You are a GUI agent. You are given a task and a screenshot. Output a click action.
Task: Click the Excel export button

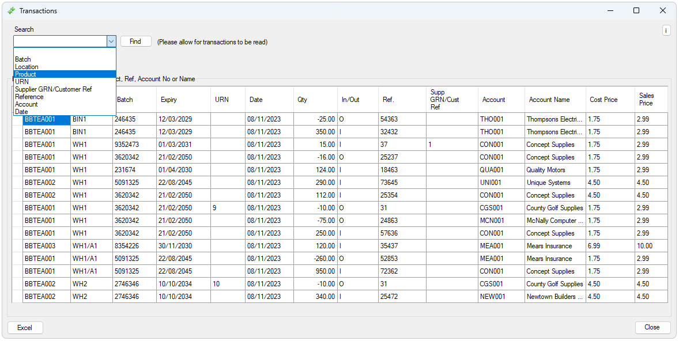tap(25, 328)
